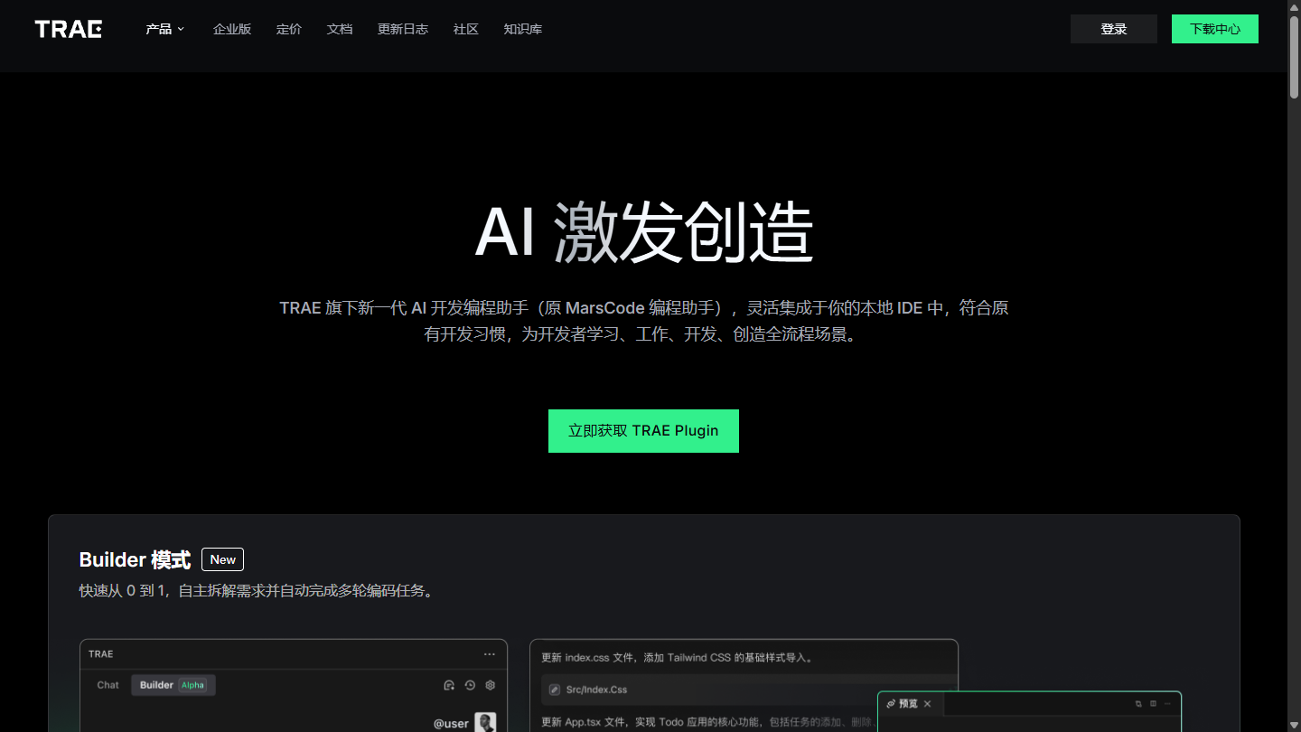Viewport: 1301px width, 732px height.
Task: Open the Src/Index.Css file chip
Action: [x=749, y=690]
